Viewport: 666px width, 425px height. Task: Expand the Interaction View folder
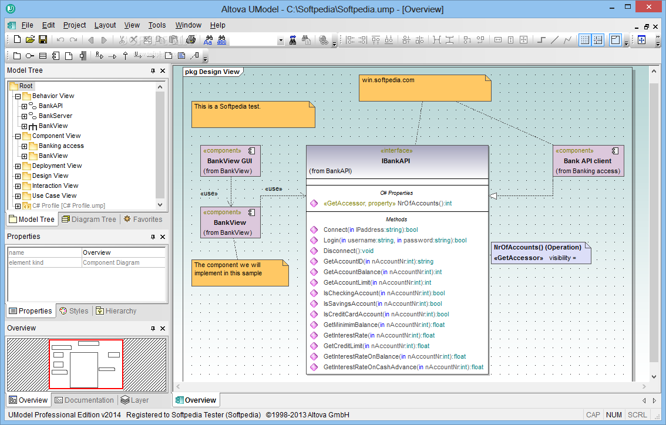pyautogui.click(x=18, y=187)
